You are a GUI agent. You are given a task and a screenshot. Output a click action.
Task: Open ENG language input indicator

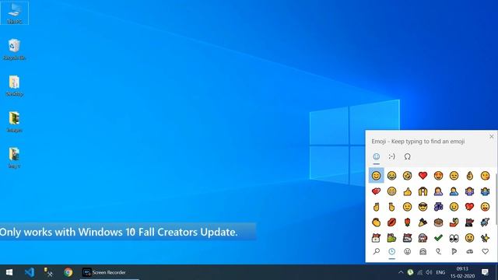[440, 272]
